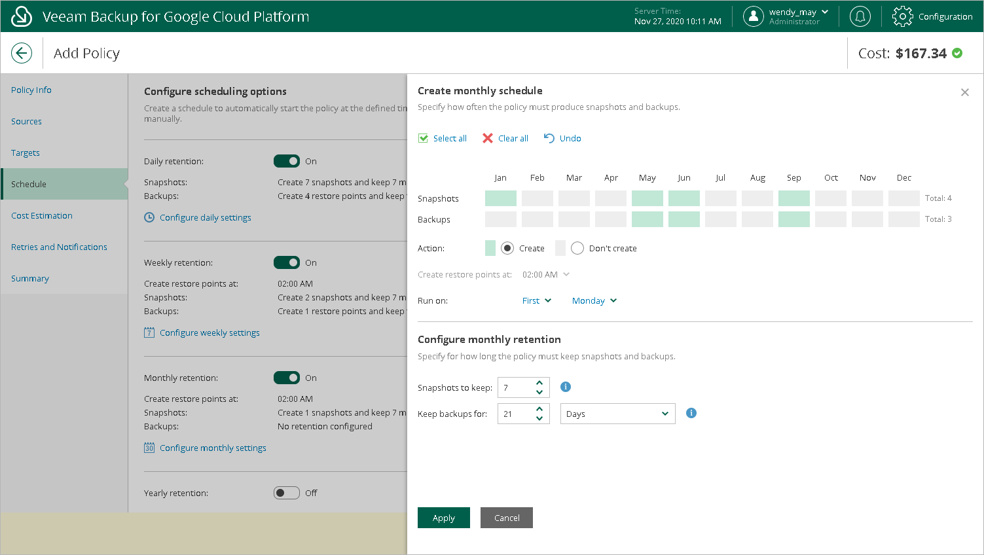The height and width of the screenshot is (555, 984).
Task: Open the Configuration gear icon
Action: coord(902,16)
